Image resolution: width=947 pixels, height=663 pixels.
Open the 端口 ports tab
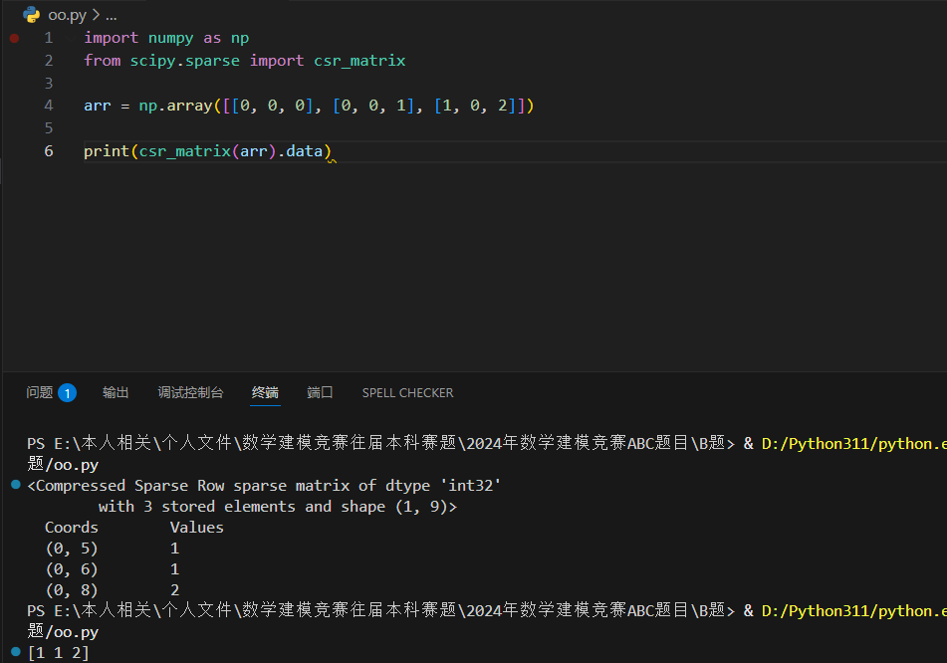pyautogui.click(x=320, y=392)
